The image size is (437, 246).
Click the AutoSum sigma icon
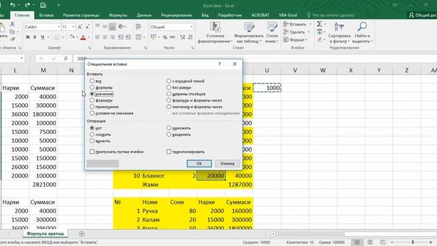coord(320,25)
